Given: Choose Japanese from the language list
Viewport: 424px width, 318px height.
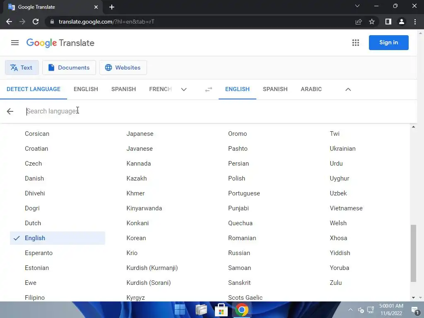Looking at the screenshot, I should (x=140, y=134).
